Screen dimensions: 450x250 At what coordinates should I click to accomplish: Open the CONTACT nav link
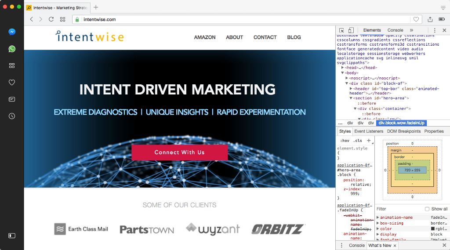pos(265,37)
